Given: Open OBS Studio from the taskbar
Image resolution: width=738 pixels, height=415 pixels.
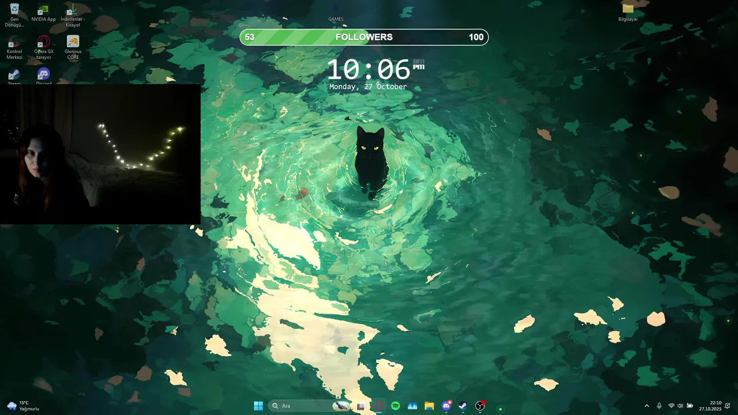Looking at the screenshot, I should click(480, 406).
